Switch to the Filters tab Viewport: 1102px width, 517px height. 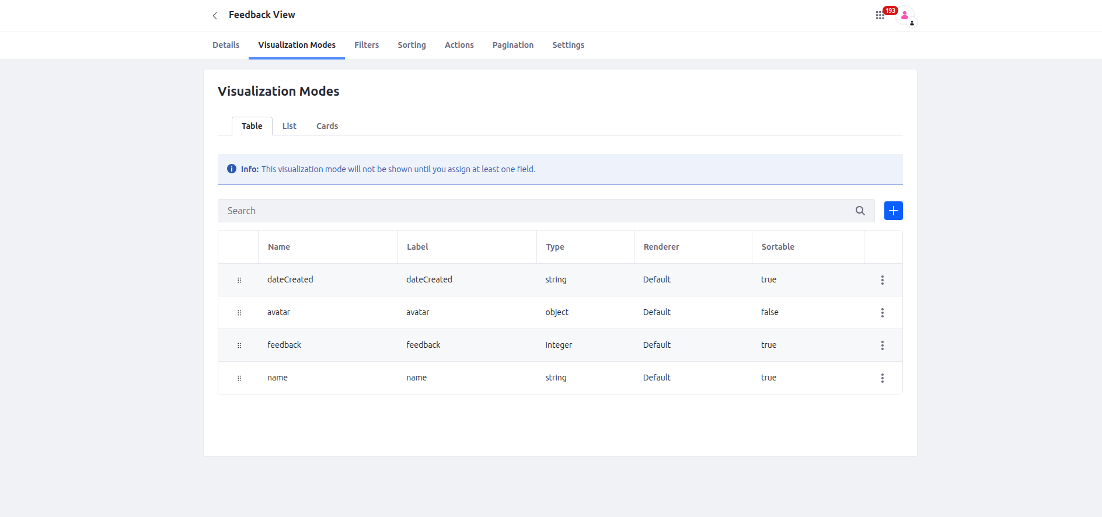[367, 45]
